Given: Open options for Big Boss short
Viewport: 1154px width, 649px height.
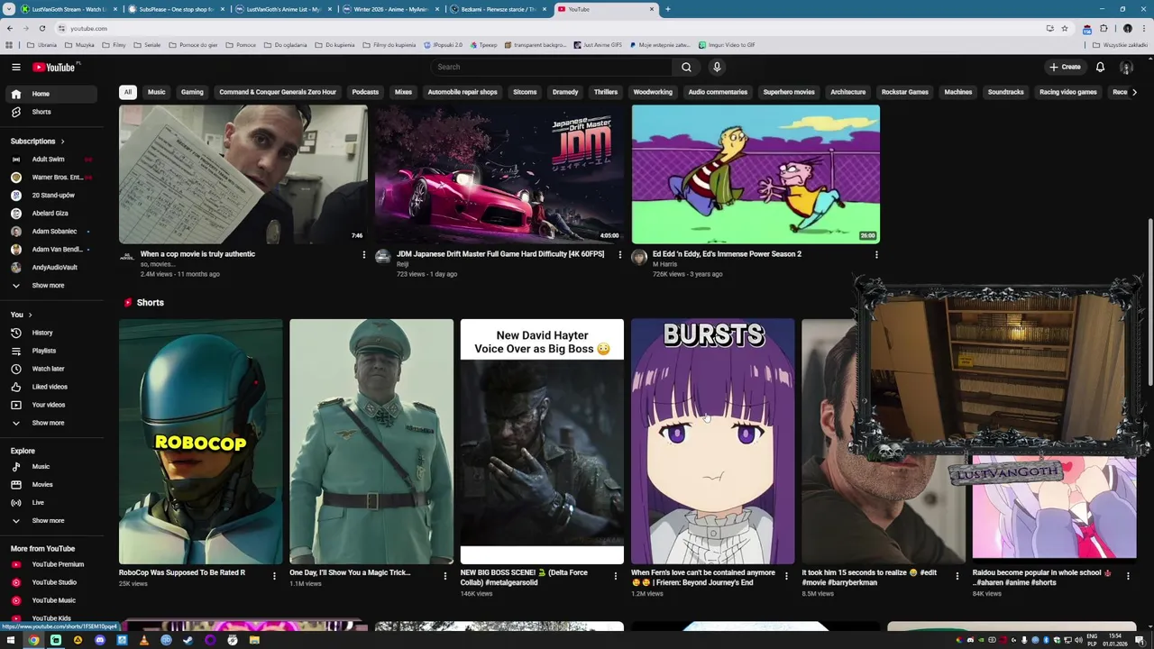Looking at the screenshot, I should point(616,576).
